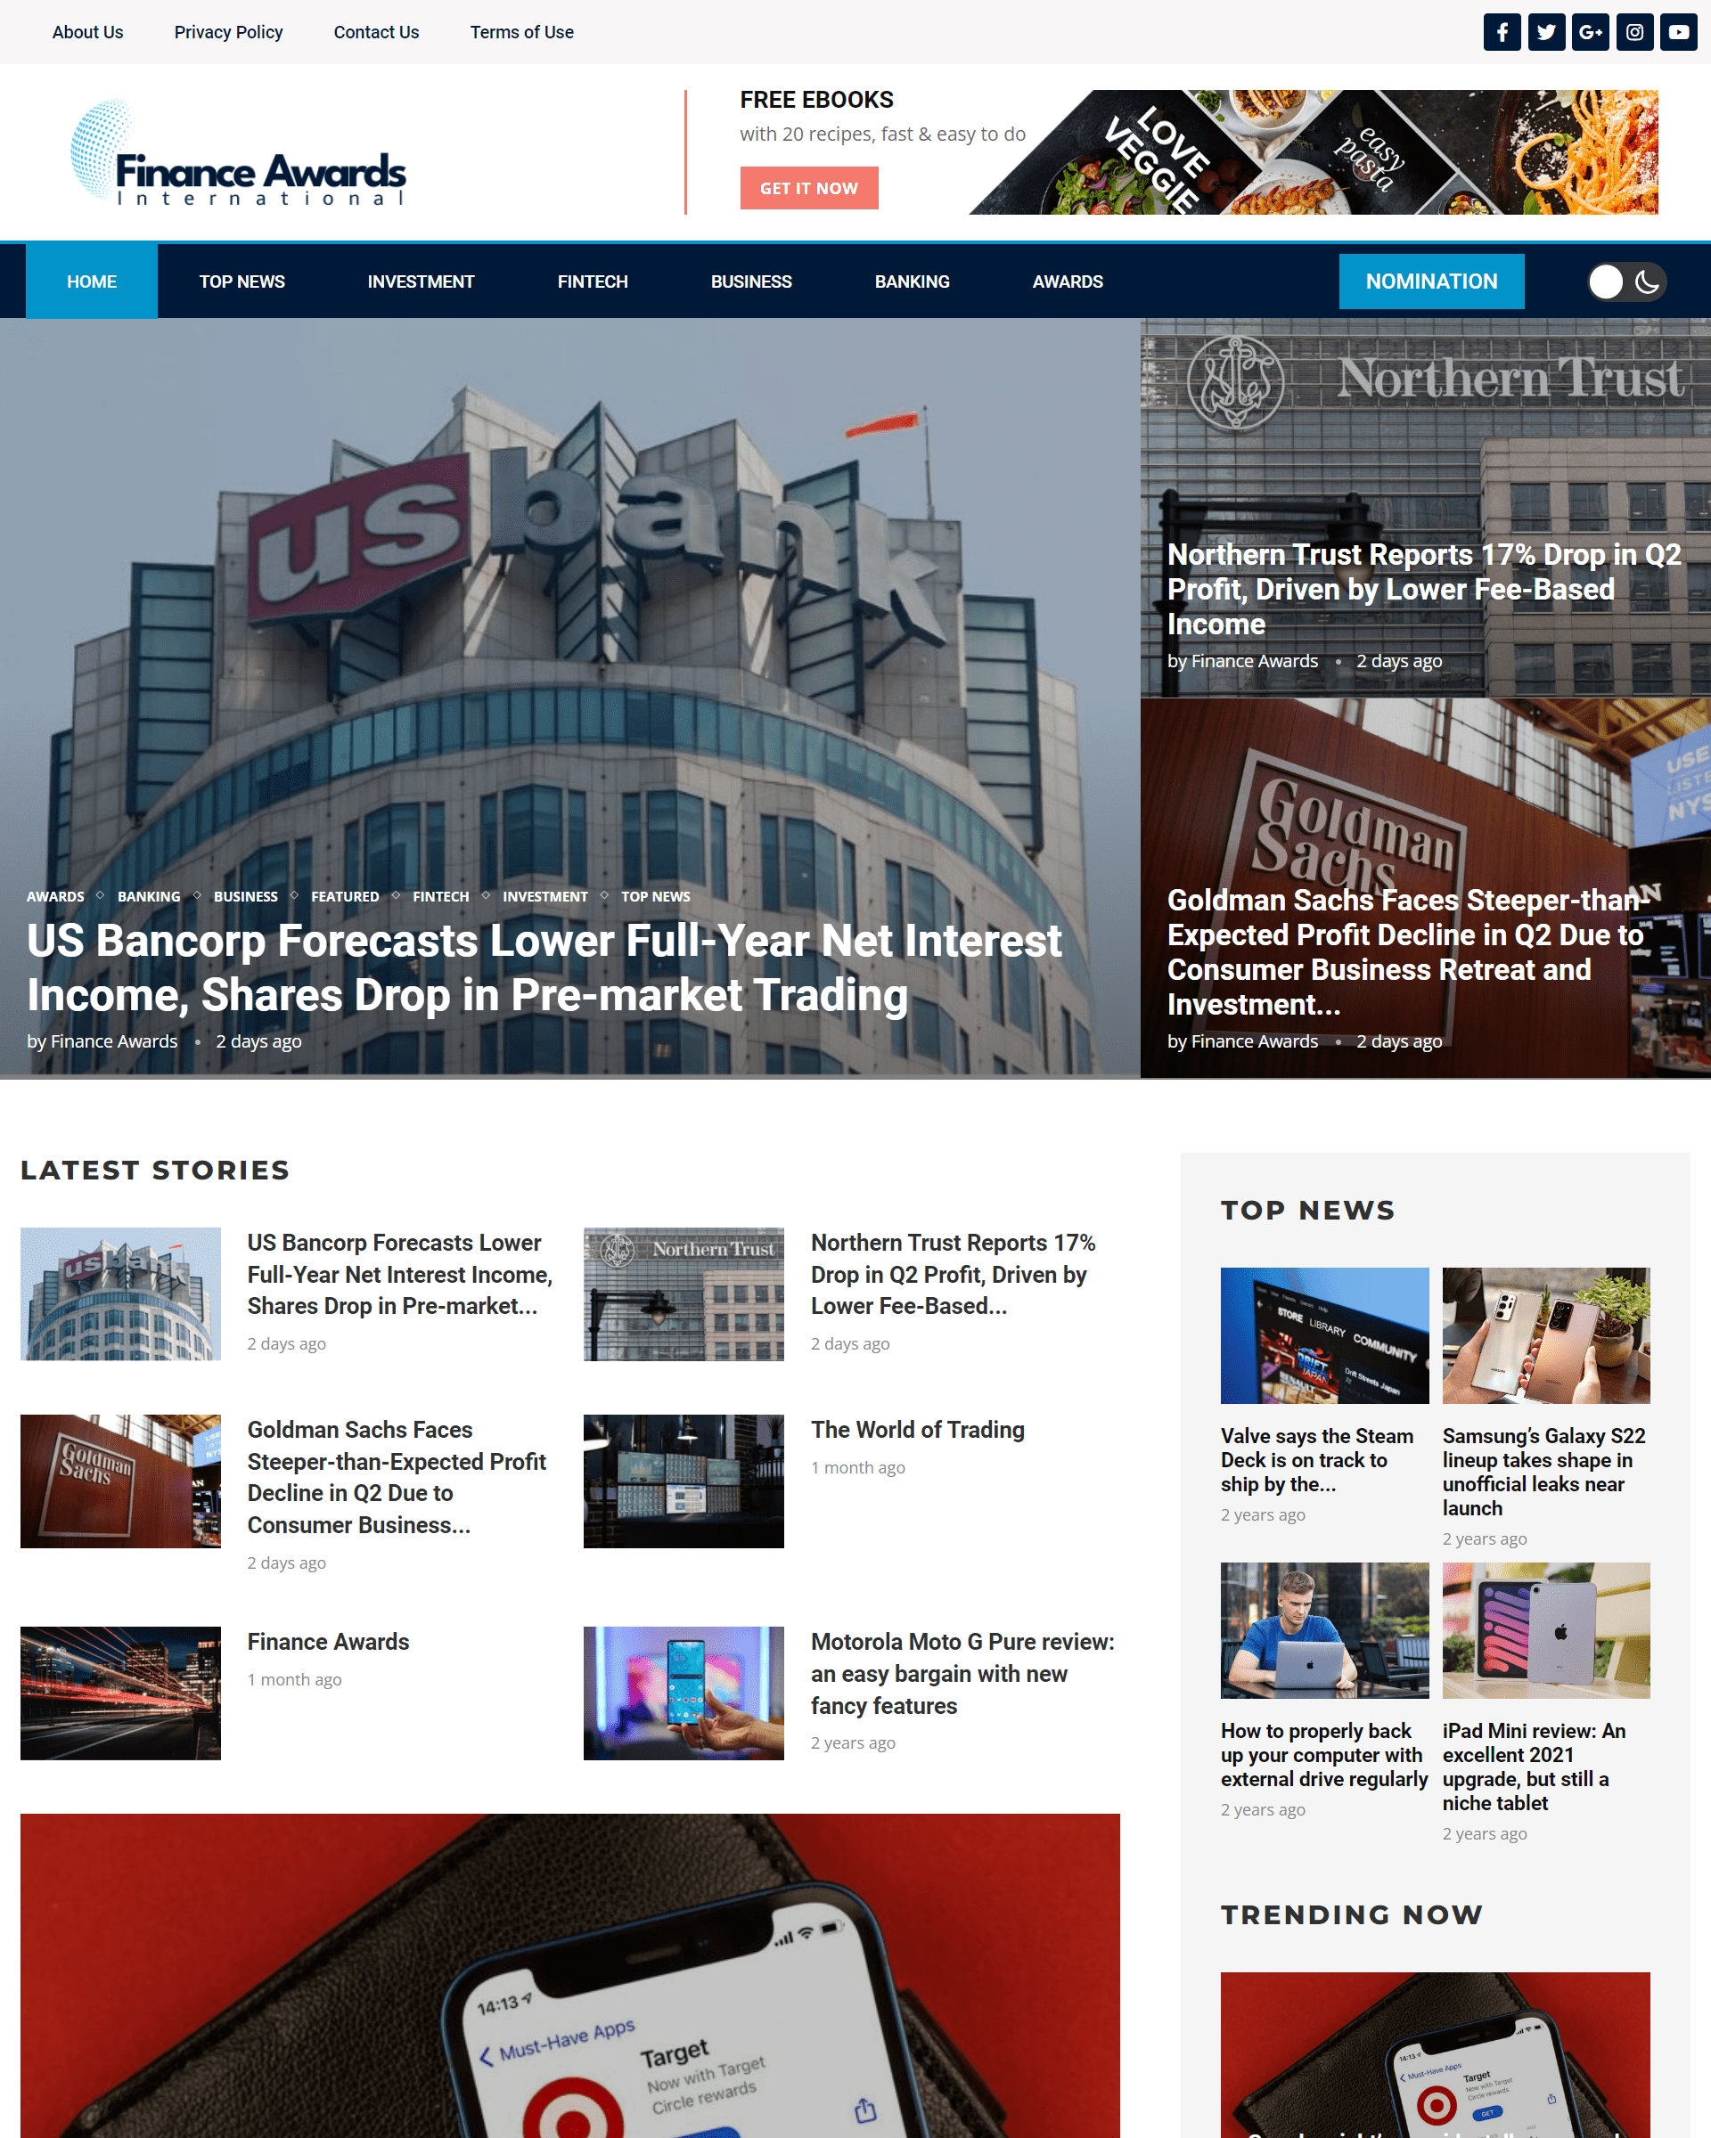The width and height of the screenshot is (1711, 2138).
Task: Select the FEATURED category tag on hero
Action: [x=345, y=896]
